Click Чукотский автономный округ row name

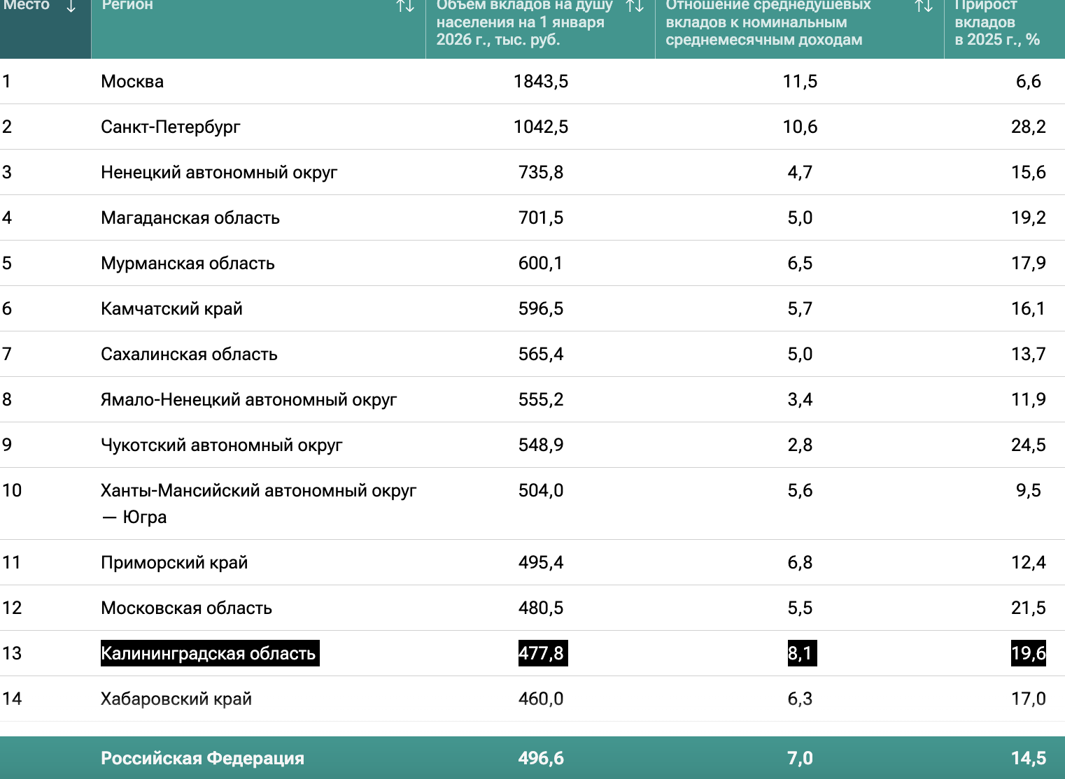[222, 445]
